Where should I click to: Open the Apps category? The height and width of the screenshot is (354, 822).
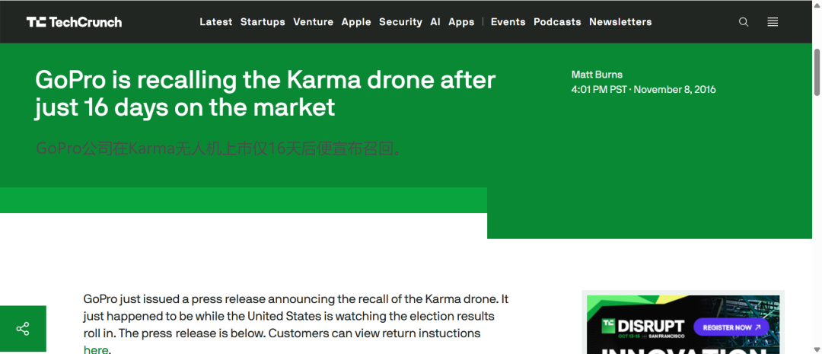[461, 22]
